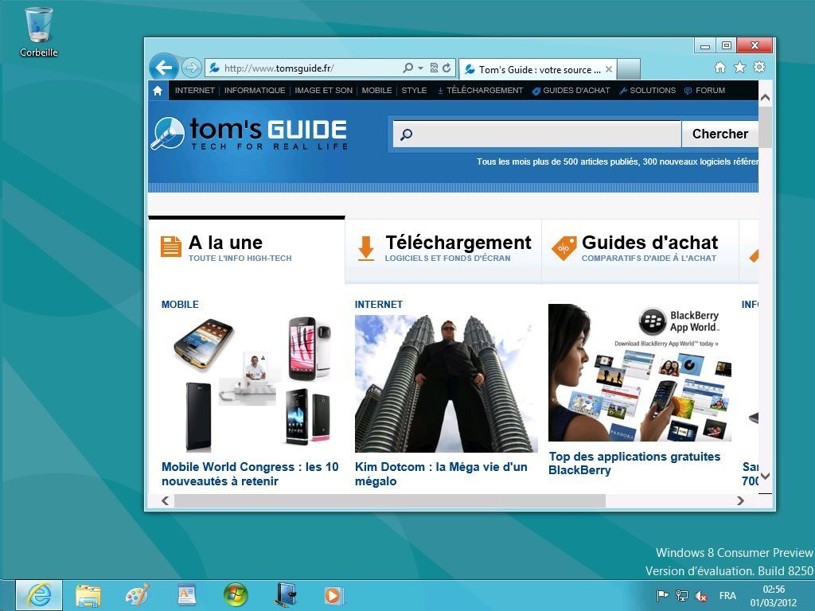Open GUIDES D'ACHAT in the top nav

click(571, 91)
